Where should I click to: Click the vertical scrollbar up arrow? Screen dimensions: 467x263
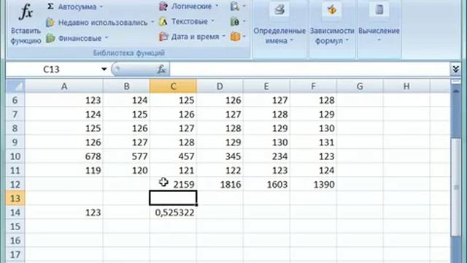point(455,91)
